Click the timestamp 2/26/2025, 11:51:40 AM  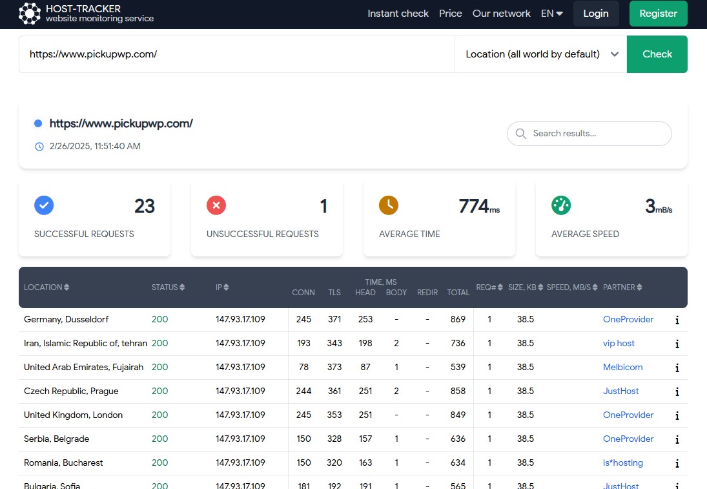(x=95, y=146)
